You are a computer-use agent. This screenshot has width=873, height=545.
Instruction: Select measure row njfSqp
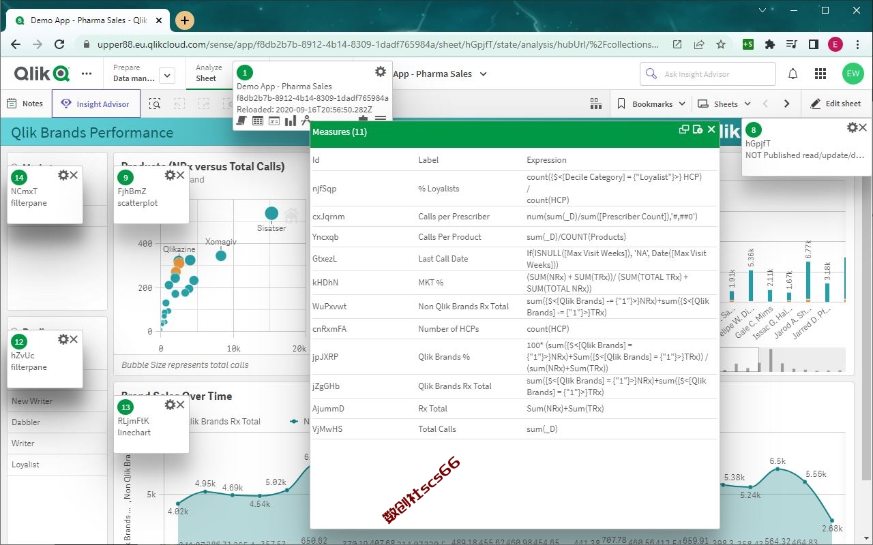pos(514,189)
